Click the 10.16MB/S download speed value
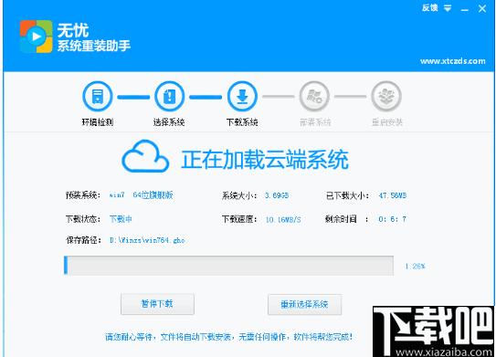 [283, 219]
